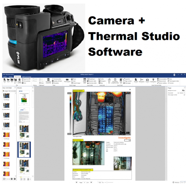Open Document properties
Image resolution: width=186 pixels, height=186 pixels.
tap(48, 81)
